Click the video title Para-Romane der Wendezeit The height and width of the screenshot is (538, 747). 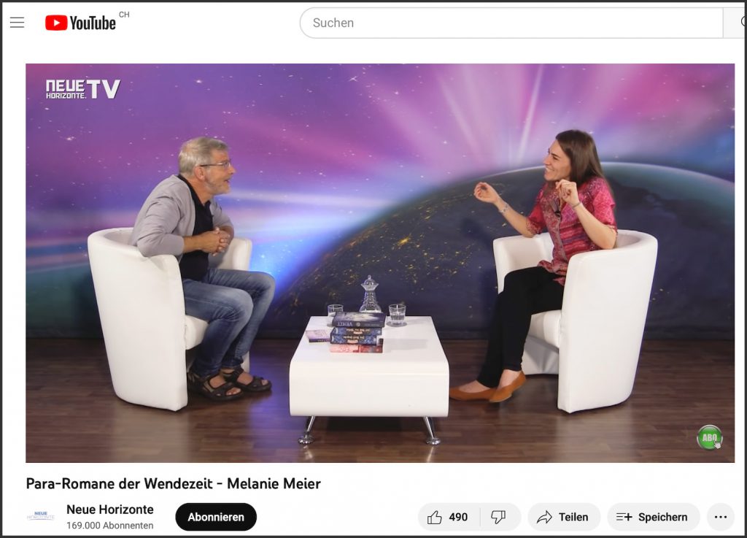click(174, 484)
